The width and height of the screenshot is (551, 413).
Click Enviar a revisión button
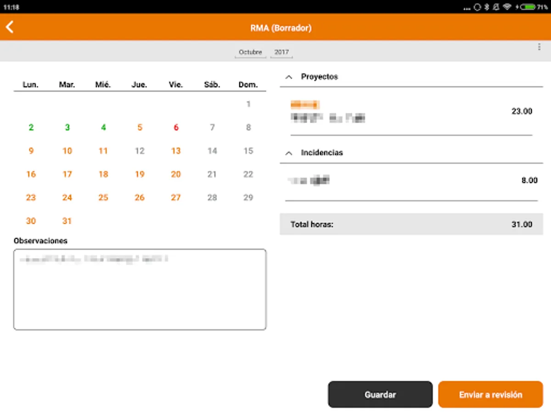[490, 395]
